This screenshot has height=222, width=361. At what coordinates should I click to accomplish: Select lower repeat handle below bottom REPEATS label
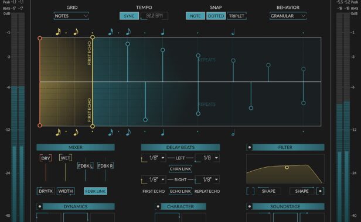198,114
